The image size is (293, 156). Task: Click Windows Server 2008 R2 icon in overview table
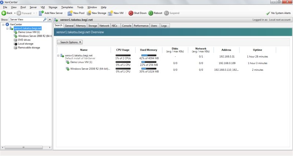[68, 69]
